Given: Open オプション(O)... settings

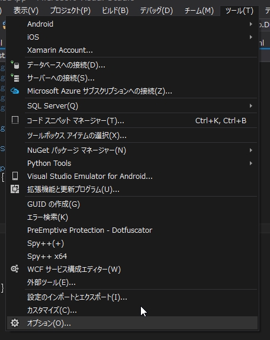Looking at the screenshot, I should pos(132,323).
